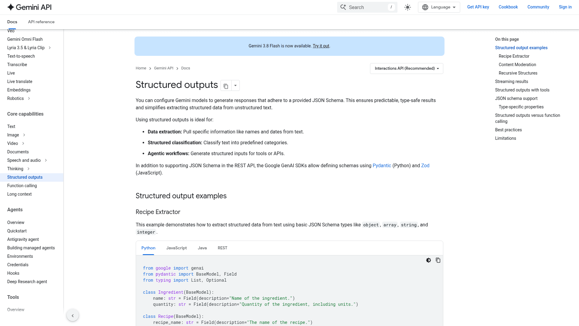Open Documents in sidebar
This screenshot has width=579, height=326.
[x=18, y=152]
